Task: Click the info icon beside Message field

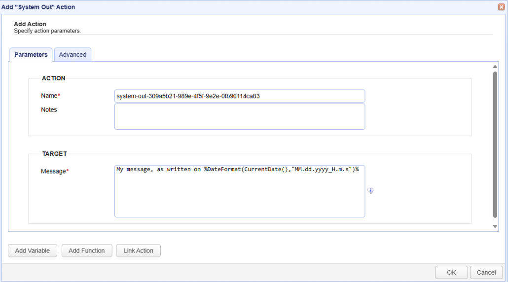Action: coord(370,191)
